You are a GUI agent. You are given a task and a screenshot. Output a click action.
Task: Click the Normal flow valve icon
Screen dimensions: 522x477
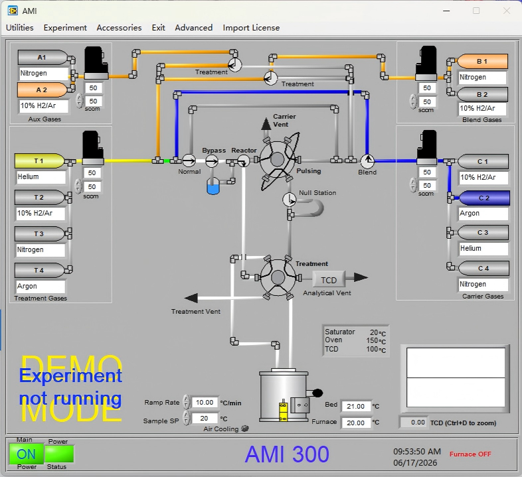coord(189,161)
